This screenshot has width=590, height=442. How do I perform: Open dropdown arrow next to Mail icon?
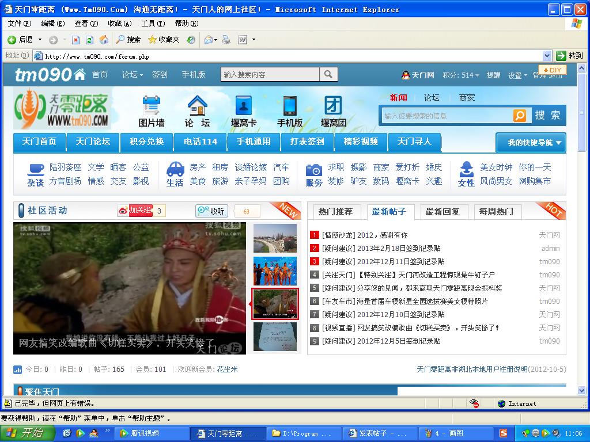click(x=216, y=40)
